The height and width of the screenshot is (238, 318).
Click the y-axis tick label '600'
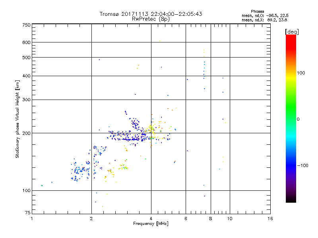tap(26, 42)
